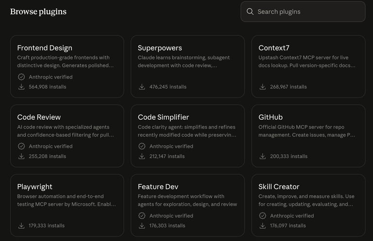Click the Feature Dev verified badge icon
Image resolution: width=373 pixels, height=241 pixels.
(x=142, y=216)
